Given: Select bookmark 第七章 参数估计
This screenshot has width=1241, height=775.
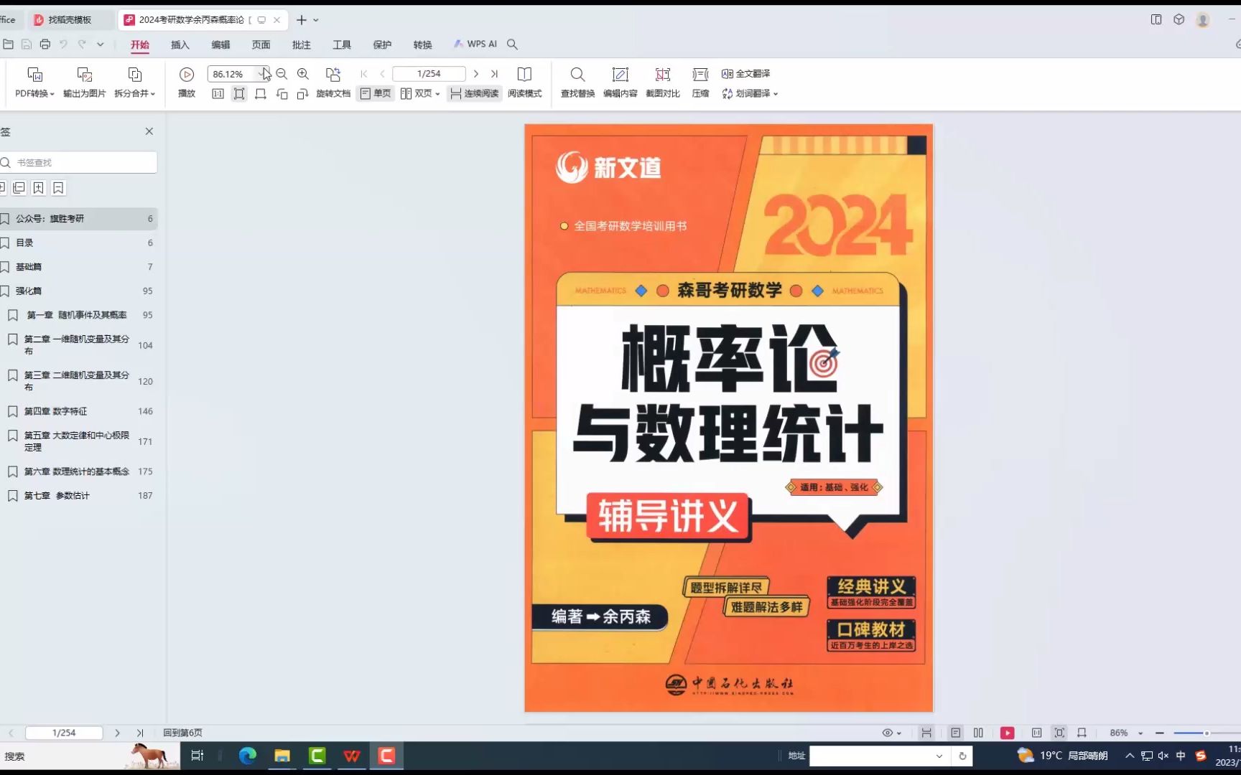Looking at the screenshot, I should click(79, 496).
